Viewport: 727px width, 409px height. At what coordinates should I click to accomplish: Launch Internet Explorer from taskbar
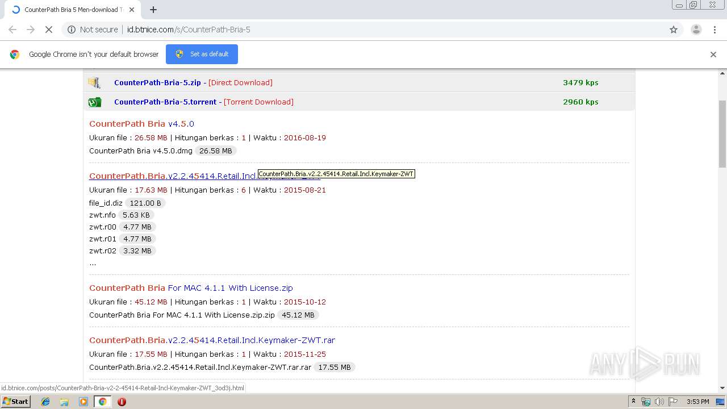45,402
